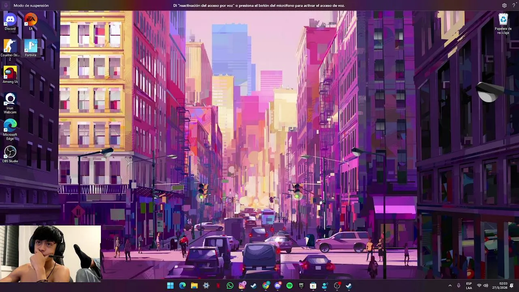Viewport: 519px width, 292px height.
Task: Open File Explorer from the taskbar
Action: point(194,286)
